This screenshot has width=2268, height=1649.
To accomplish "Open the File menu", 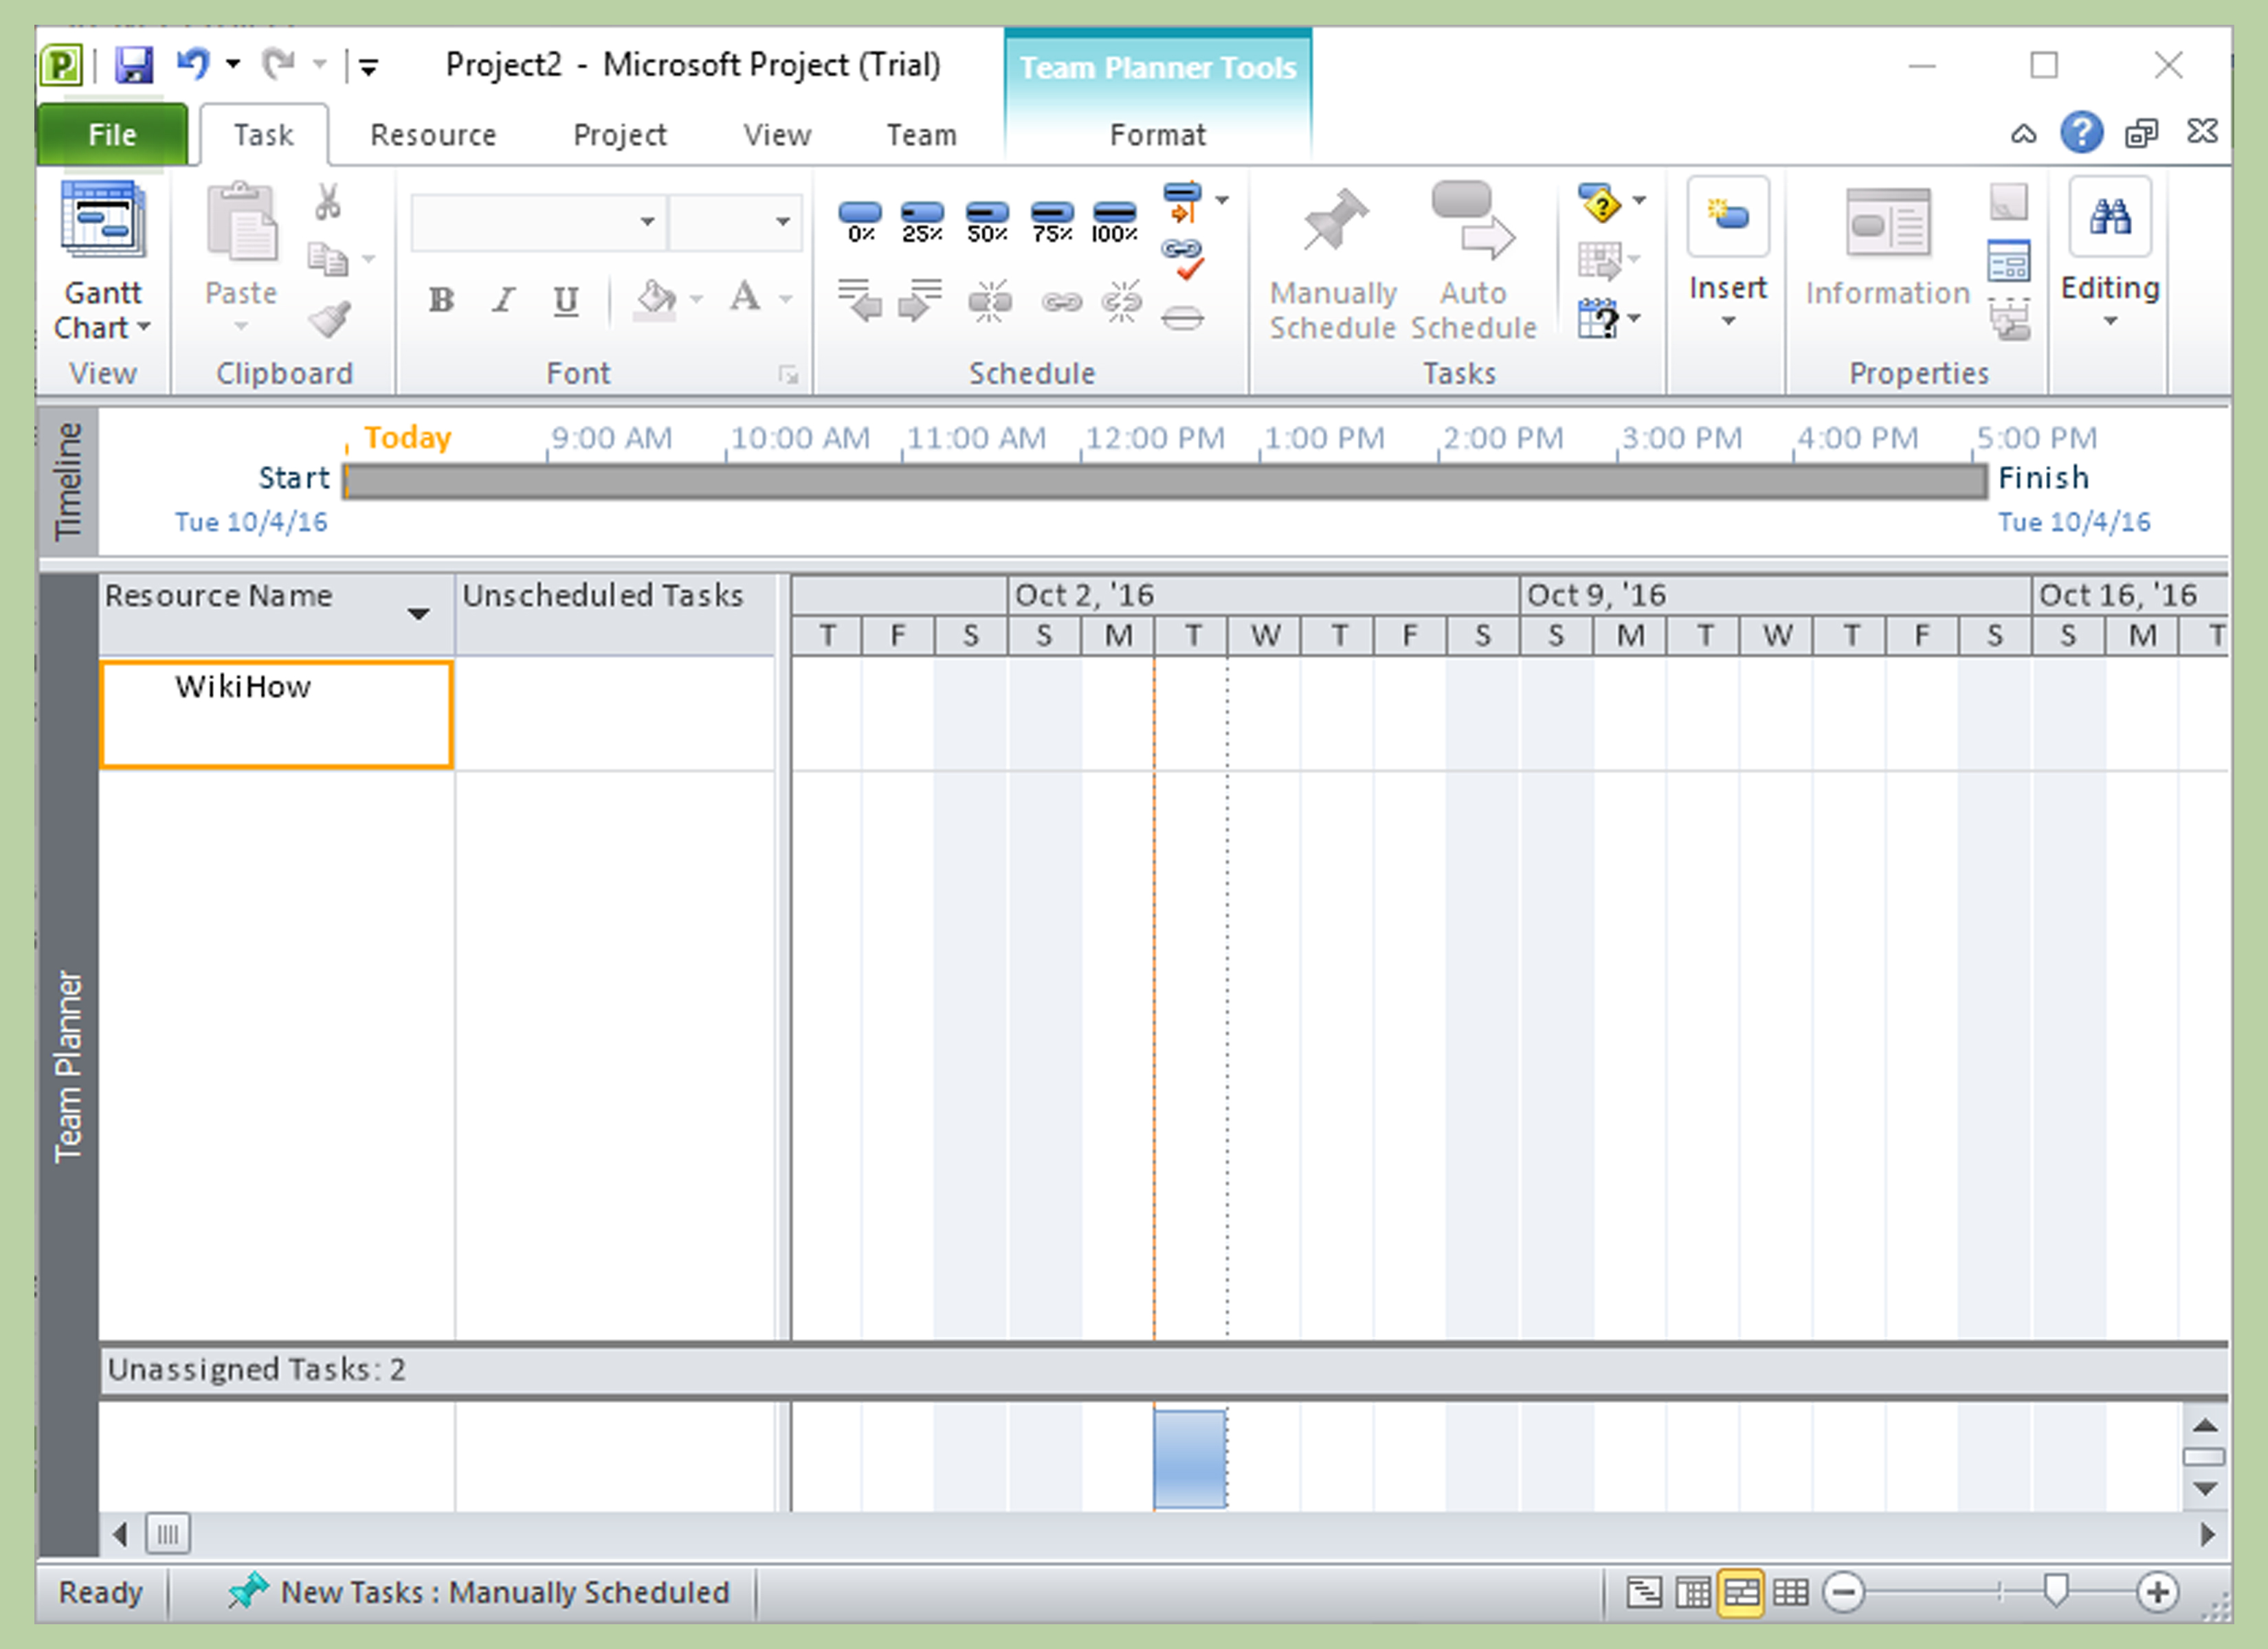I will pyautogui.click(x=111, y=134).
